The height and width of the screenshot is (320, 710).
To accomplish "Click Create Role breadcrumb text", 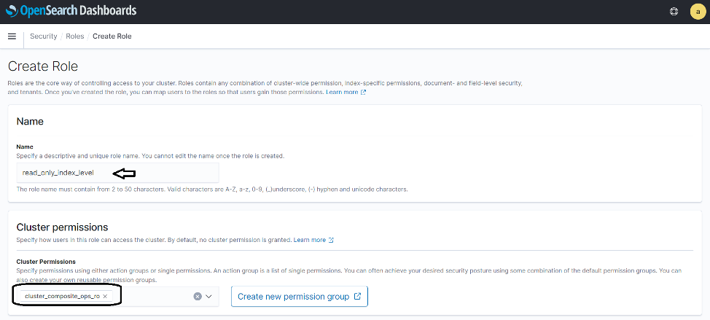I will [112, 36].
